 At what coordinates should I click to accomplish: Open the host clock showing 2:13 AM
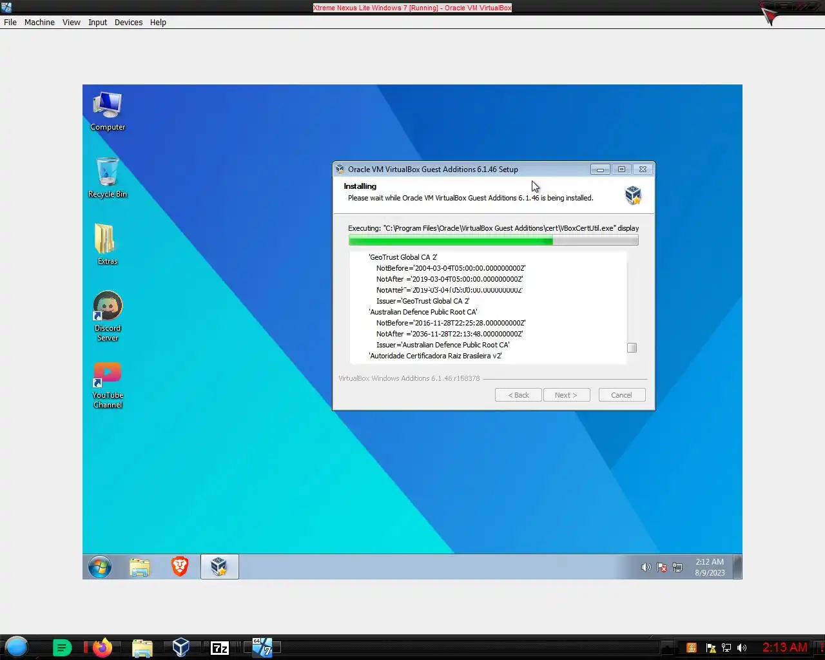pyautogui.click(x=785, y=647)
